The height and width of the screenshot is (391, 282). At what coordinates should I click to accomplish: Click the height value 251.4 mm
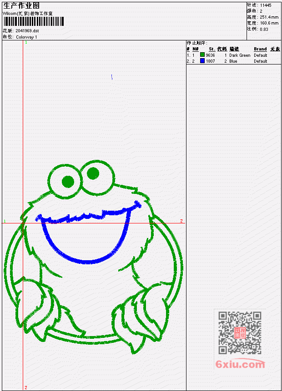pyautogui.click(x=269, y=17)
